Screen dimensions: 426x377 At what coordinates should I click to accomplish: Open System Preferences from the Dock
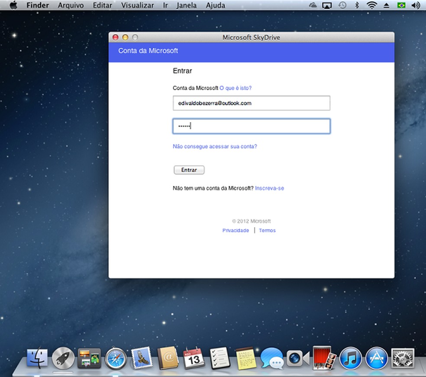click(403, 358)
